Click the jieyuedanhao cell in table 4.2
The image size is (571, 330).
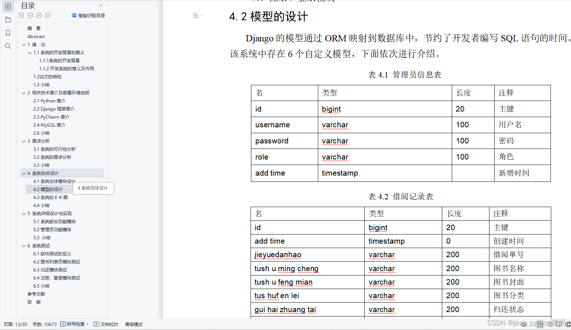coord(308,255)
